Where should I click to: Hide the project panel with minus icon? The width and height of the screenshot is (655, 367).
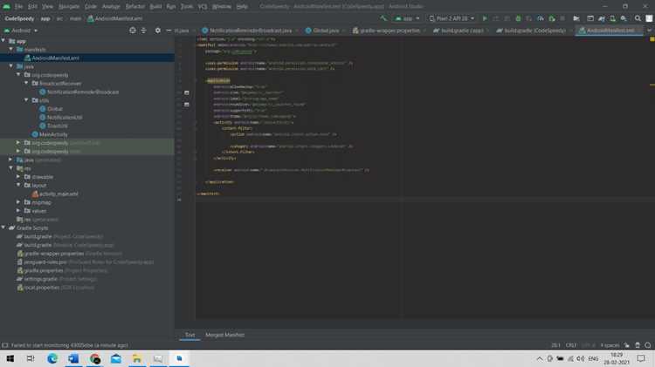tap(169, 31)
